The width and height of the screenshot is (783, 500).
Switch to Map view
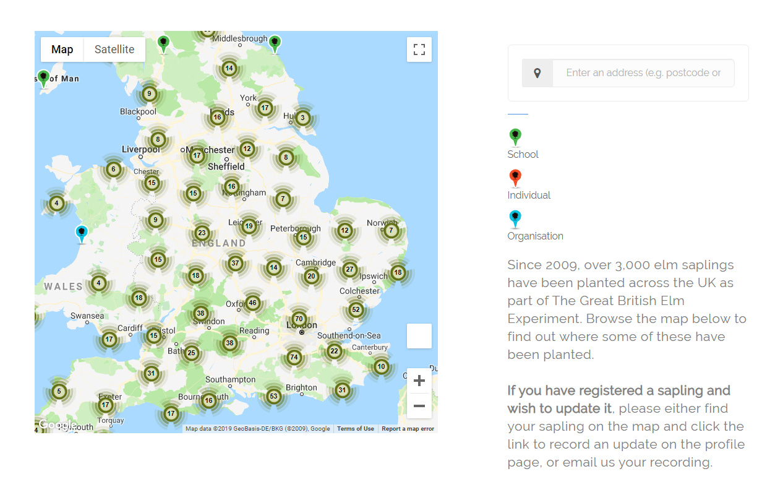(x=62, y=49)
